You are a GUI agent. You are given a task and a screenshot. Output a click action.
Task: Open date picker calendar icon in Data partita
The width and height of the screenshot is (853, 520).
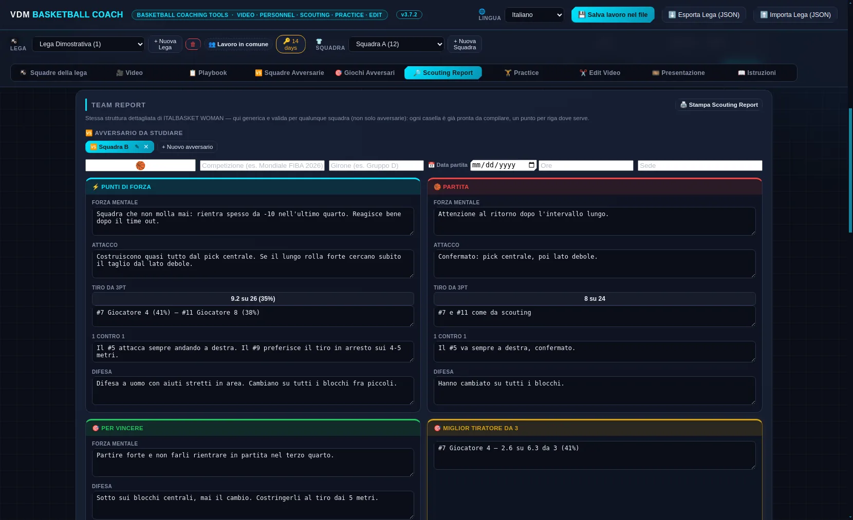pos(532,165)
